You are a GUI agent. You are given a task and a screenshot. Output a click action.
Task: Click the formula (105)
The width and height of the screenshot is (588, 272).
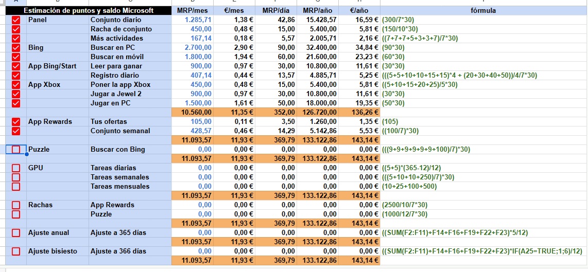coord(390,122)
